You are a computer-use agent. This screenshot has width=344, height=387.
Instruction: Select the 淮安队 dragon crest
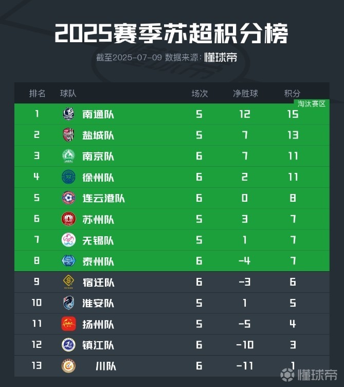(68, 303)
